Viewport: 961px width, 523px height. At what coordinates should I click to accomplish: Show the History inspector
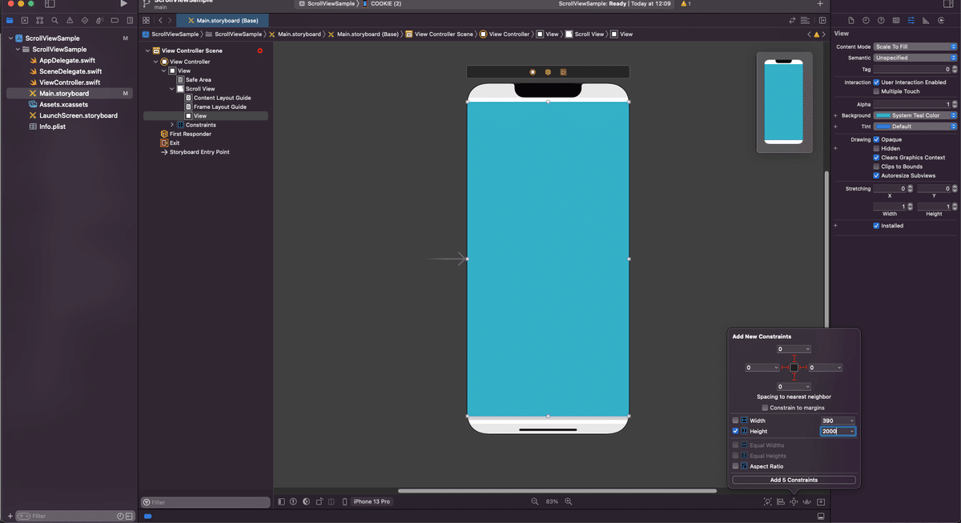866,20
